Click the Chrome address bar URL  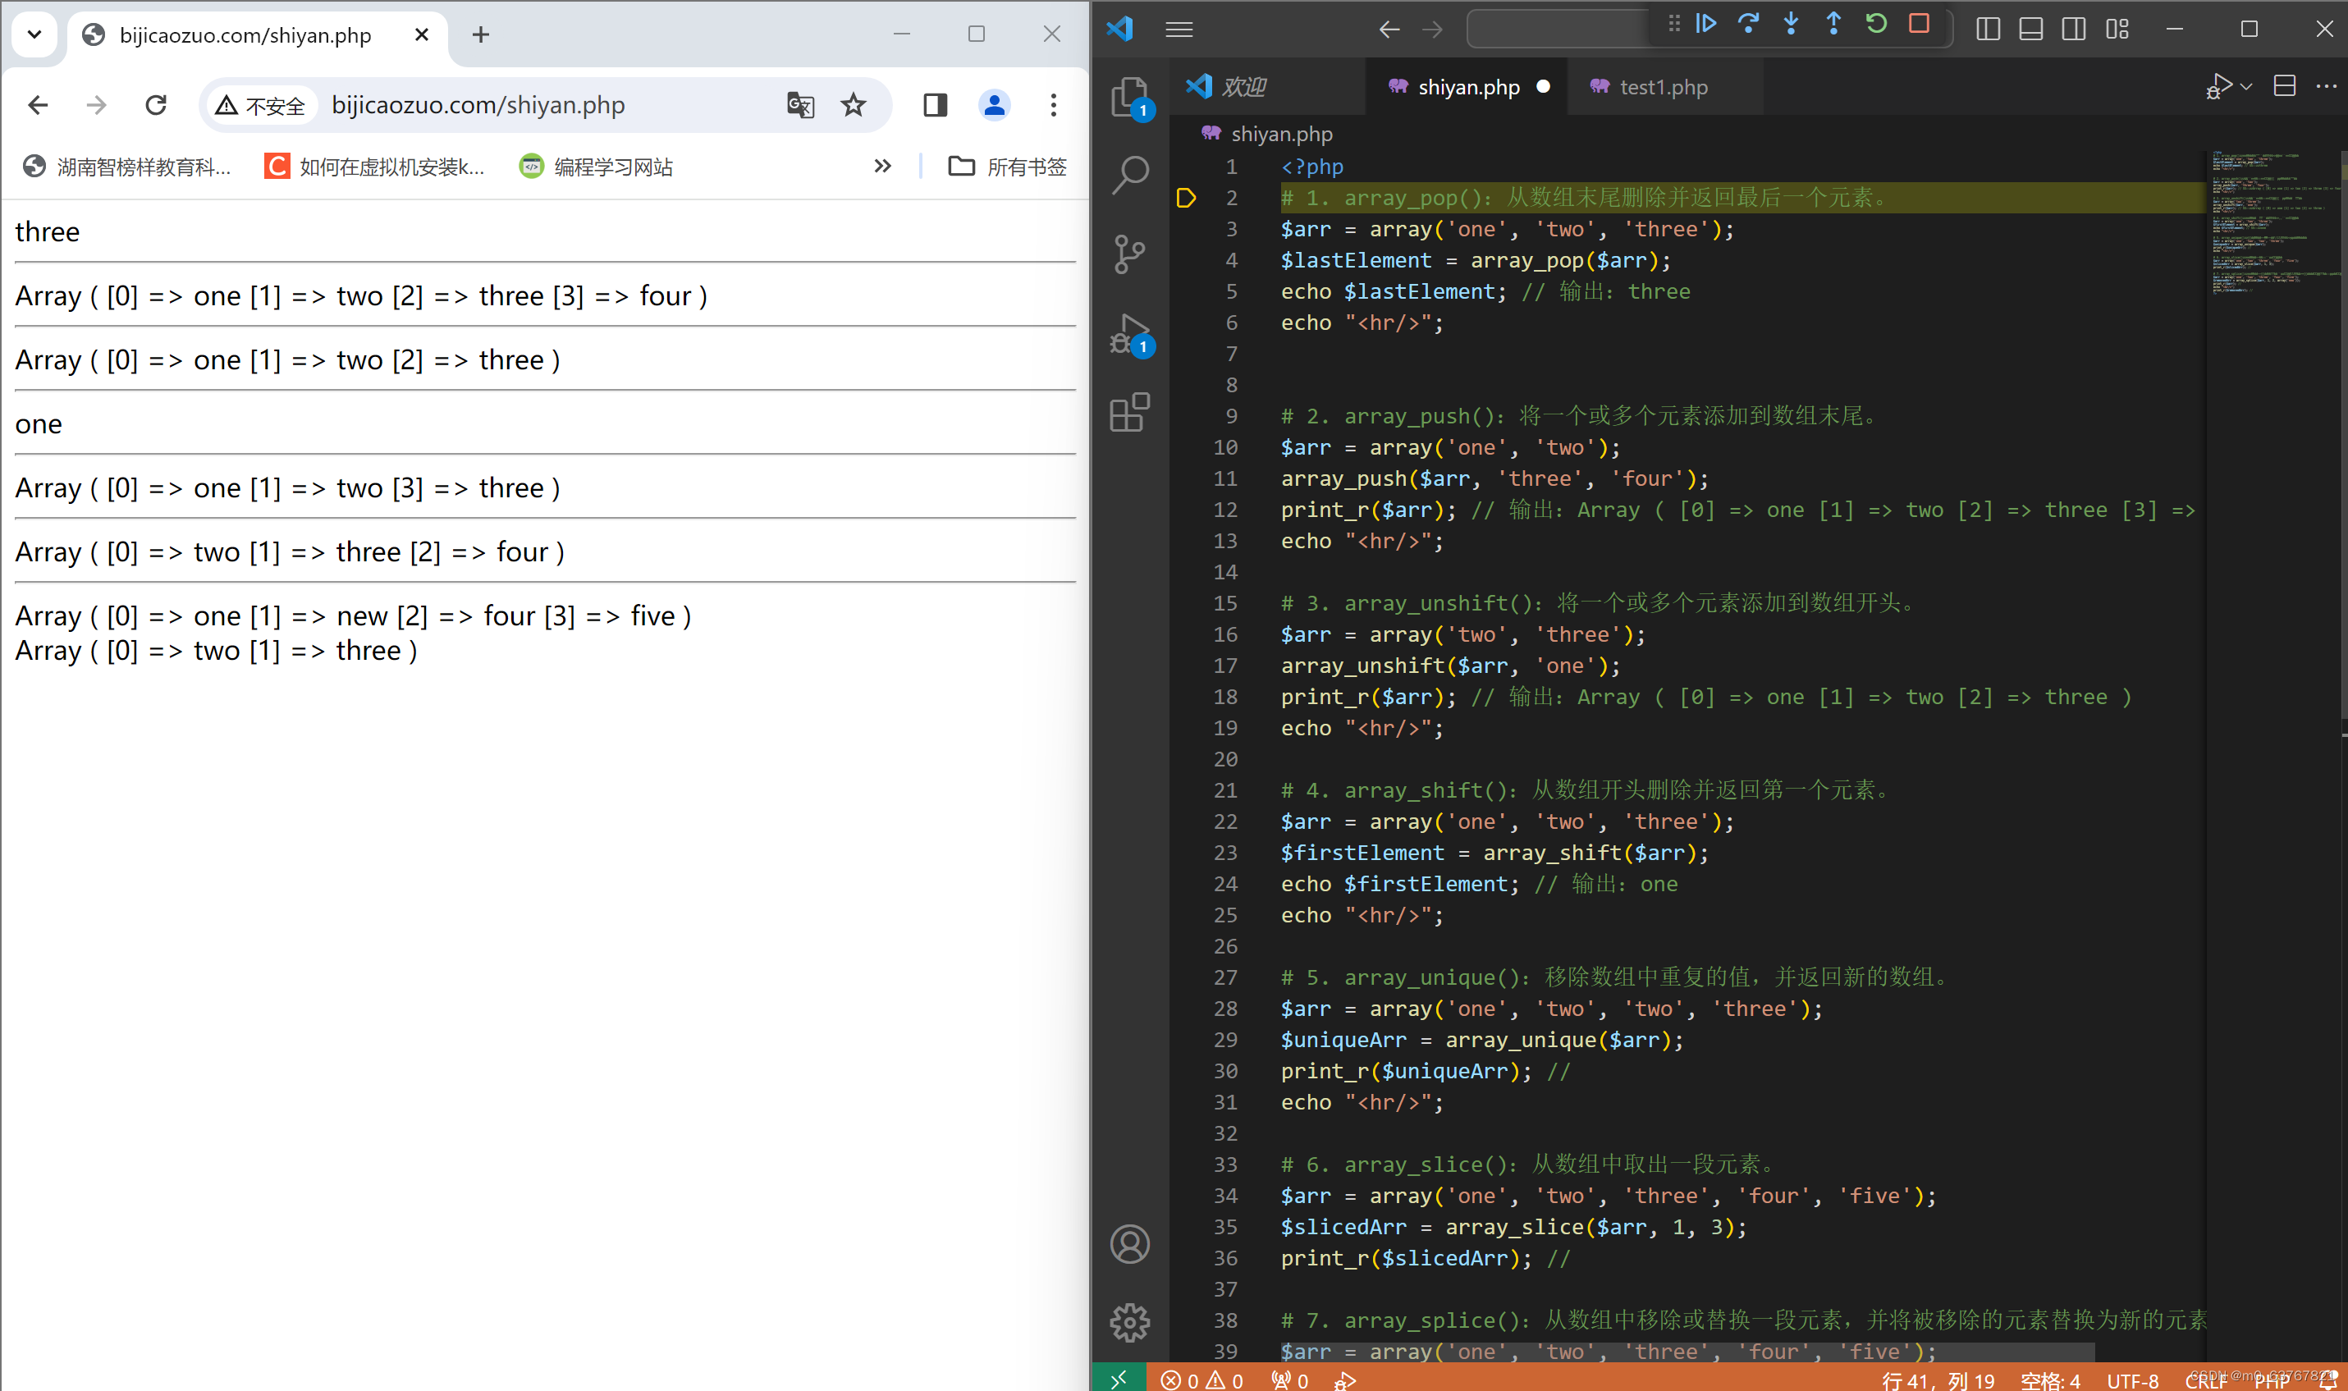478,105
